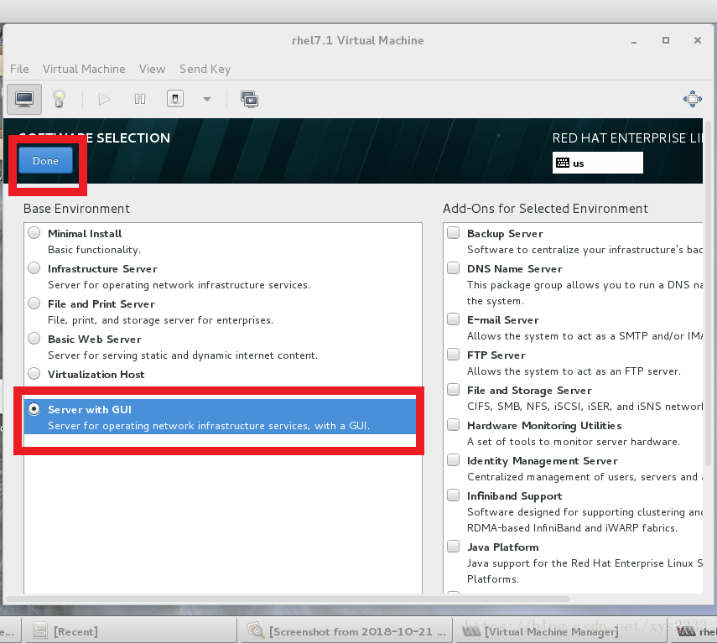Open the [Recent] taskbar window
This screenshot has width=717, height=643.
click(x=129, y=631)
